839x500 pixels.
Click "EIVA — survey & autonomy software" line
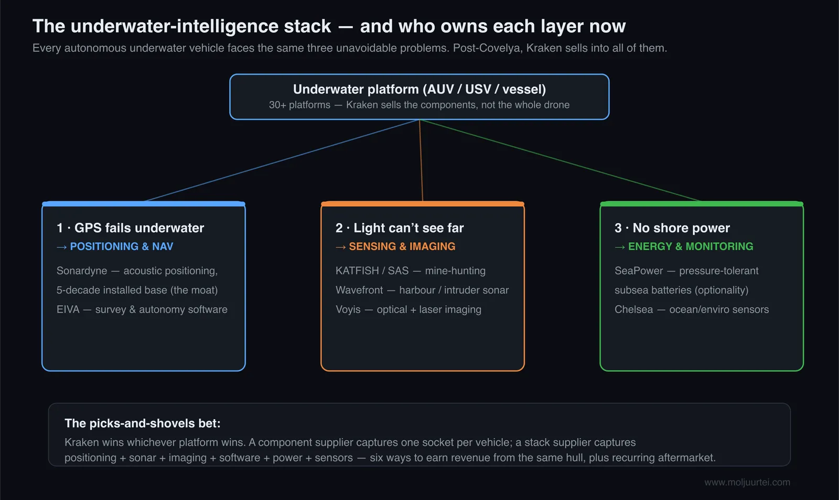[x=142, y=310]
